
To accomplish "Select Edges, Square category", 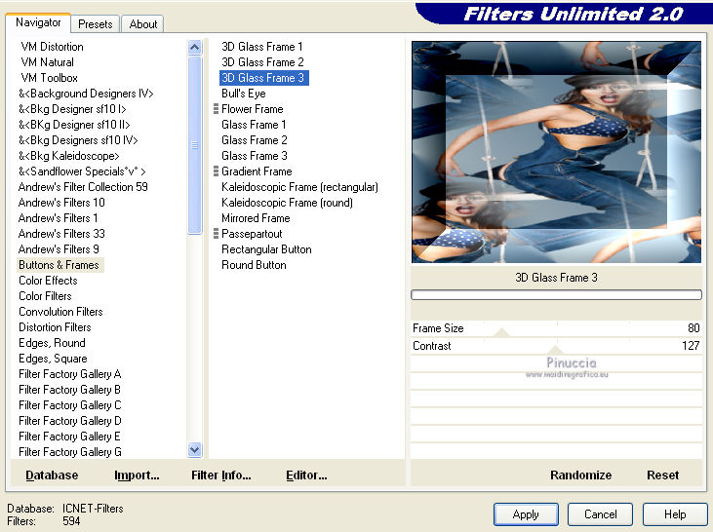I will click(53, 359).
